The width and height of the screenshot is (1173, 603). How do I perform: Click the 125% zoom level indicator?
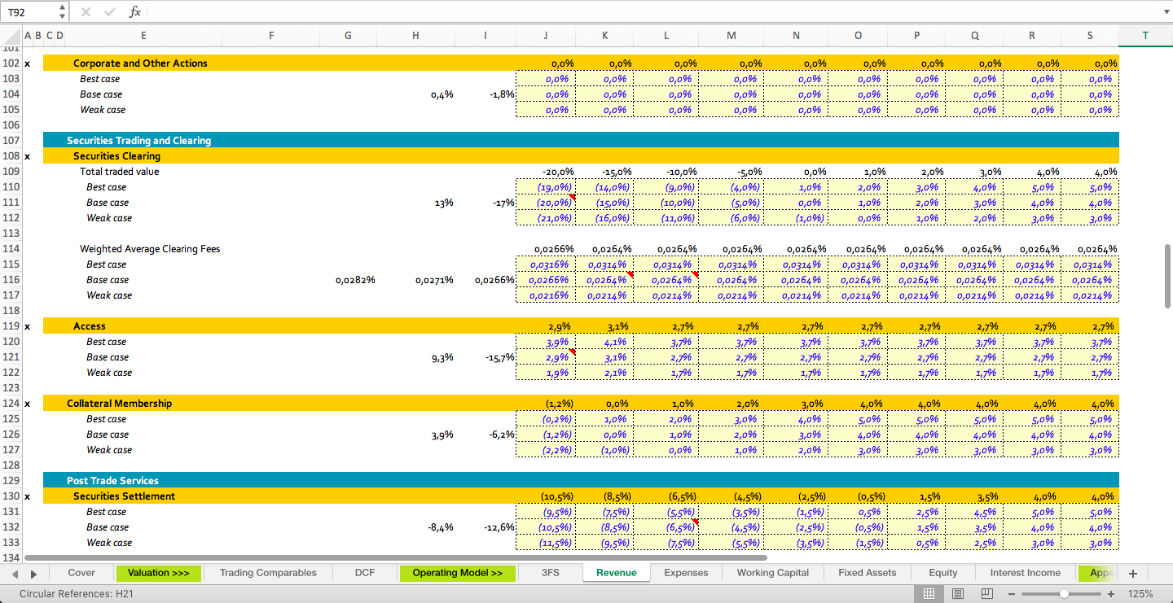tap(1140, 594)
